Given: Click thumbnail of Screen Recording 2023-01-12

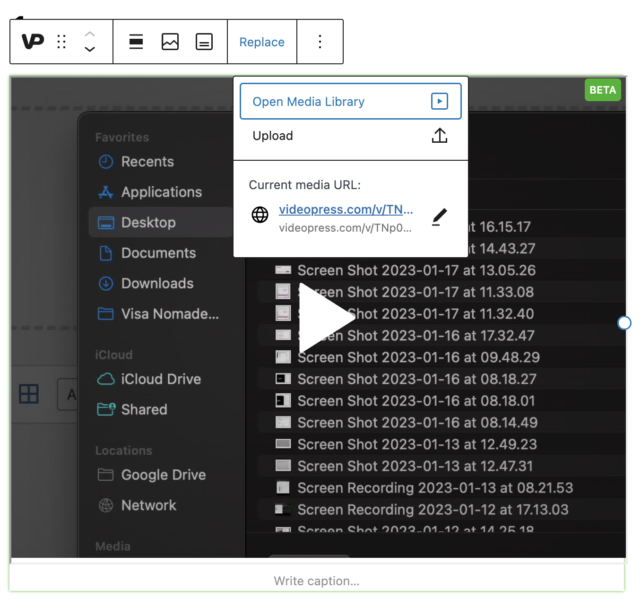Looking at the screenshot, I should 283,509.
